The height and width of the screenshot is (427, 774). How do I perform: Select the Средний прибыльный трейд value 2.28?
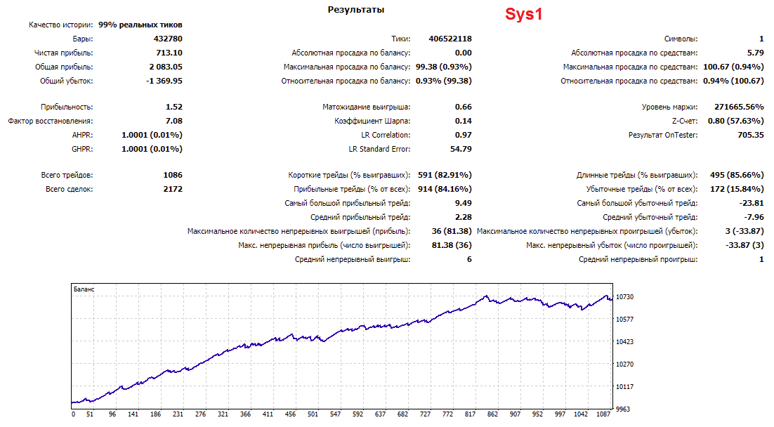[464, 217]
